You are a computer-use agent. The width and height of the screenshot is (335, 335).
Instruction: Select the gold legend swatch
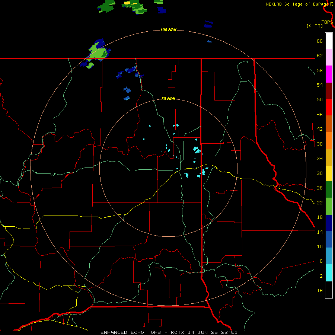pos(329,157)
